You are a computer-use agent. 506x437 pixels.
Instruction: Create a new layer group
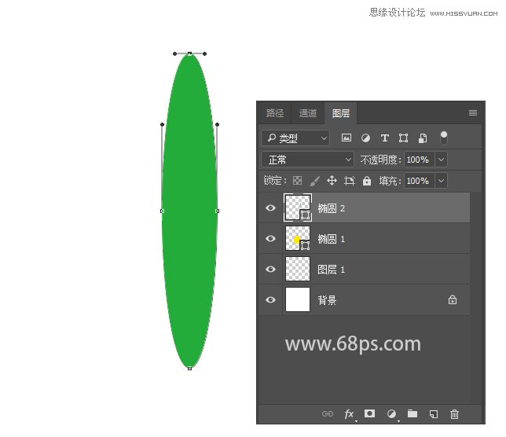pos(412,413)
